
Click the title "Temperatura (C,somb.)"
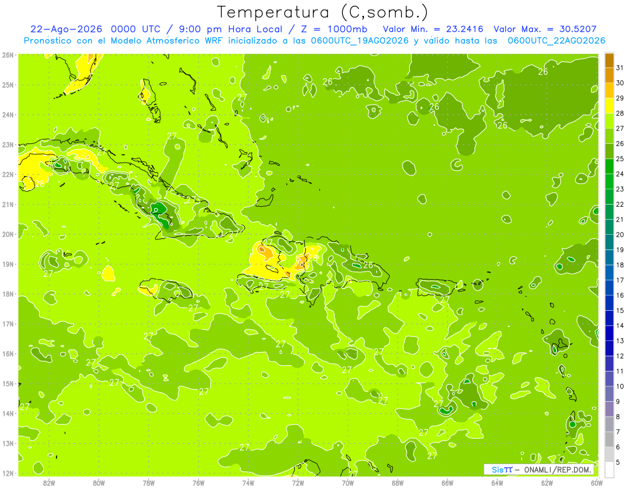tap(323, 12)
